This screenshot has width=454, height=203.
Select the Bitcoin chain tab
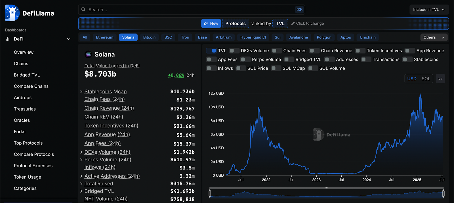tap(149, 37)
